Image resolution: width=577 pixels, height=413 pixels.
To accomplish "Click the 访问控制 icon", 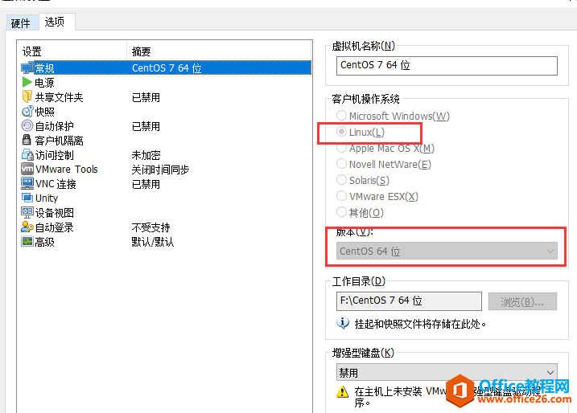I will 27,155.
